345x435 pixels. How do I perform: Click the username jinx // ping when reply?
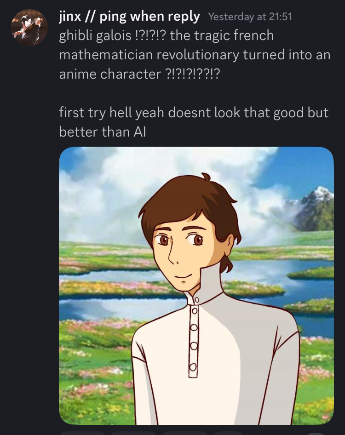pyautogui.click(x=129, y=17)
